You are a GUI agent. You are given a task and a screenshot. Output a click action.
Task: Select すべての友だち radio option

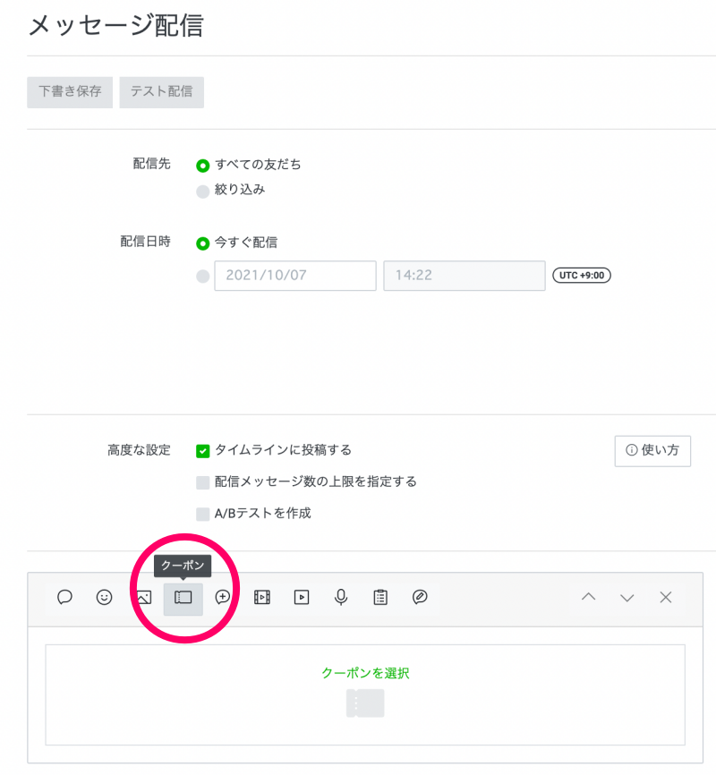pyautogui.click(x=203, y=166)
